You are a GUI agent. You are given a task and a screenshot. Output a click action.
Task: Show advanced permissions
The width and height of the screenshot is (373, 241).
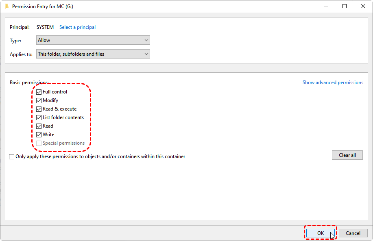(332, 83)
